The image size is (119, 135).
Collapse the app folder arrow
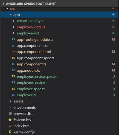[11, 15]
